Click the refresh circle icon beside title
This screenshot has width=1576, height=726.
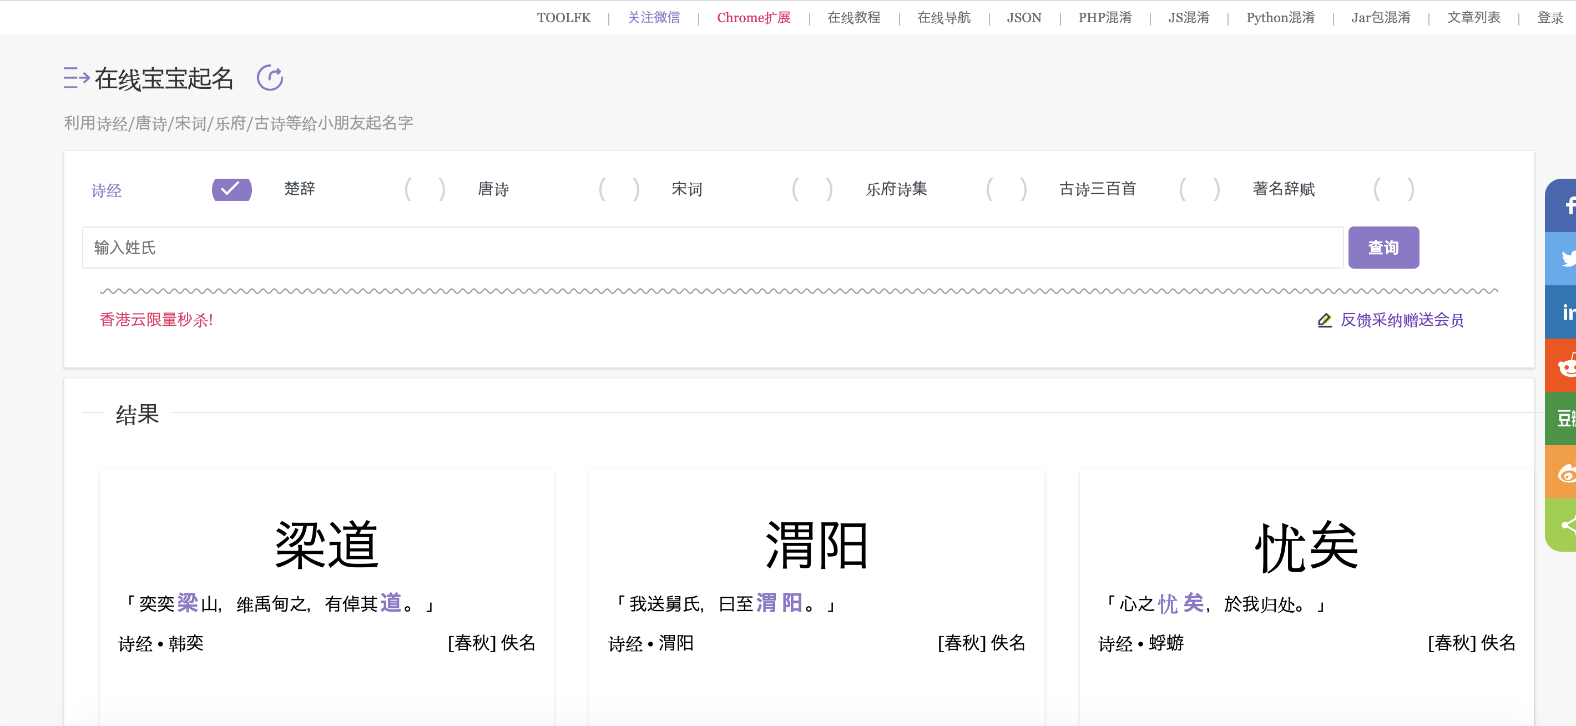coord(270,78)
